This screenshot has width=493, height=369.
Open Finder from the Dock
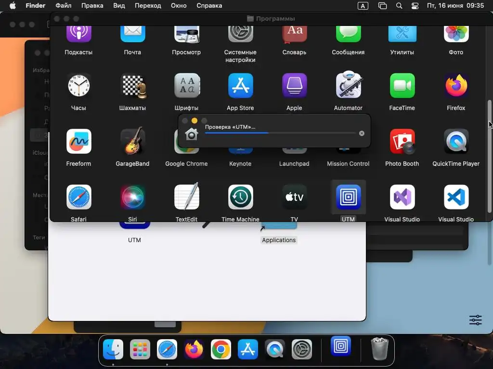(x=113, y=349)
